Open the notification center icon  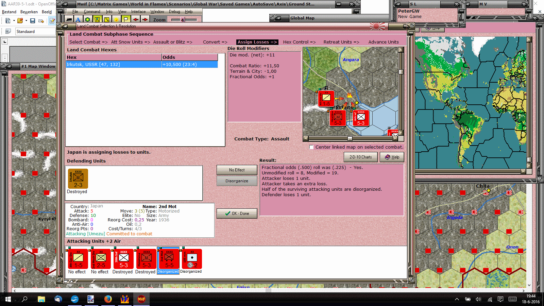coord(500,299)
